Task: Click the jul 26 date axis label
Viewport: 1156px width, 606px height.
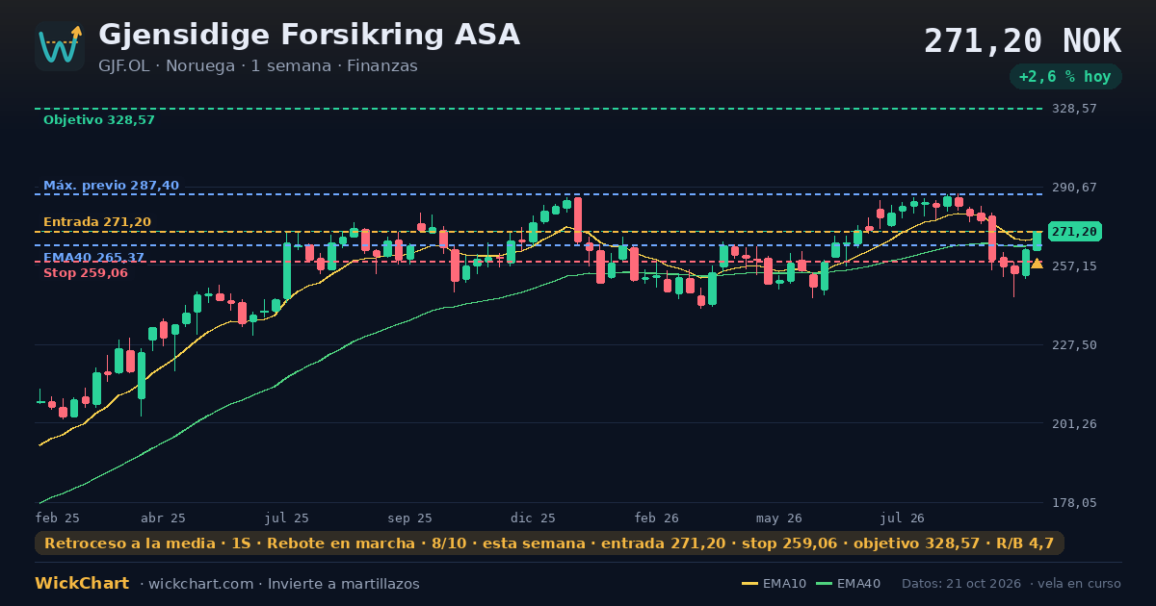Action: click(903, 518)
